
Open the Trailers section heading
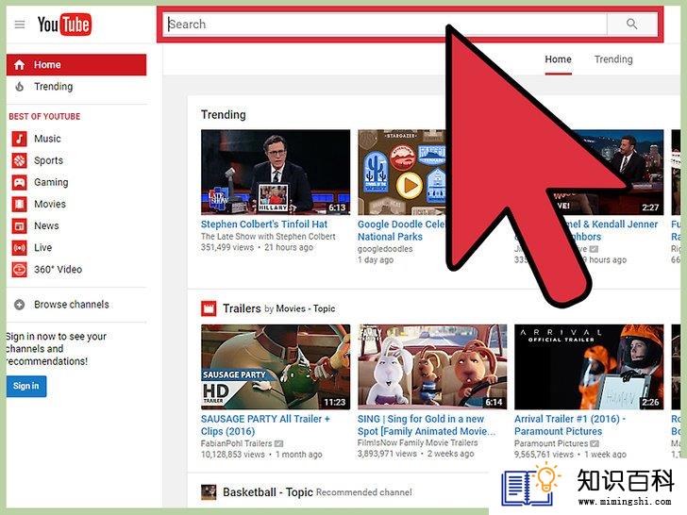[242, 308]
